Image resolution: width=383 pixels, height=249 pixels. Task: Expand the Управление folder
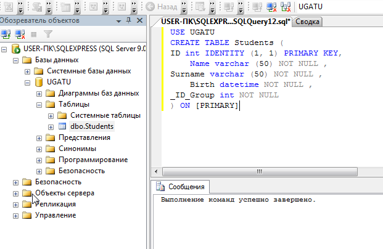pyautogui.click(x=15, y=216)
